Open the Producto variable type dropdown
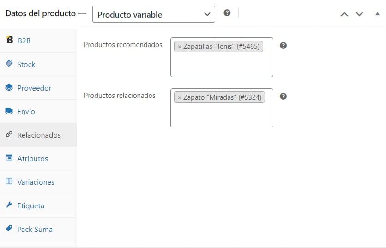This screenshot has height=248, width=386. tap(154, 14)
